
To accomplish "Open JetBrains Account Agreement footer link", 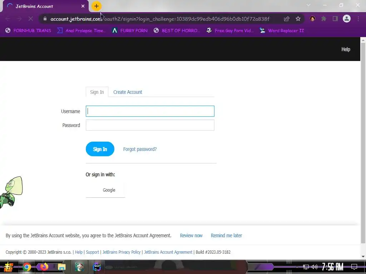I will pyautogui.click(x=168, y=252).
